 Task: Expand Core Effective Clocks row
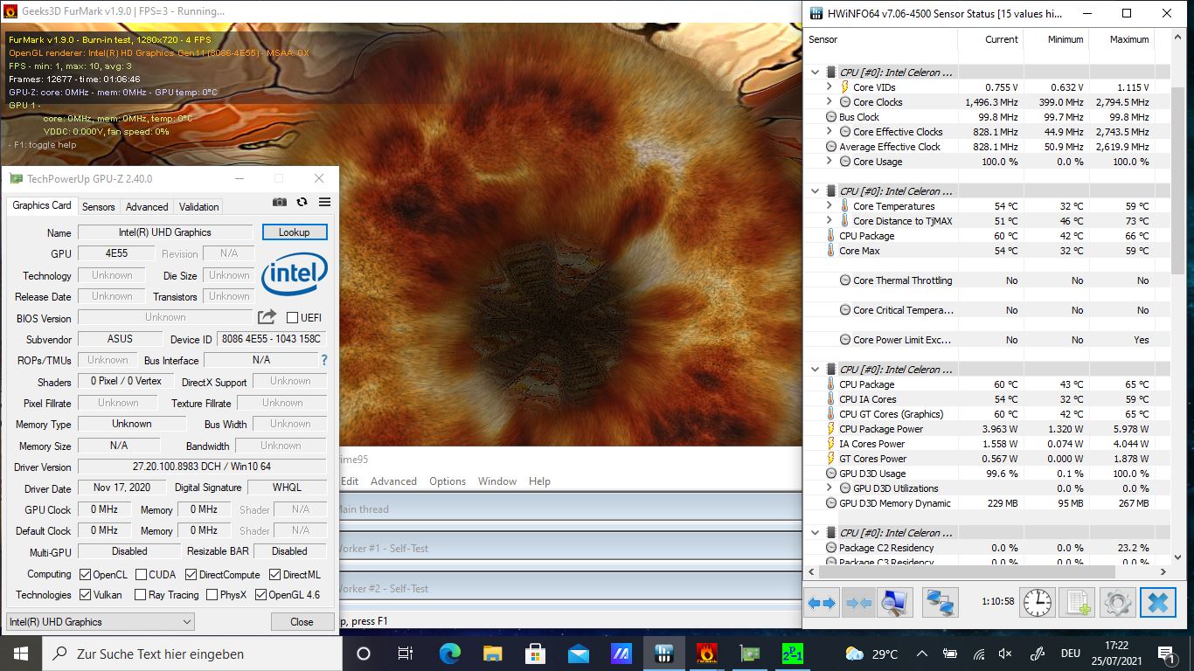click(830, 132)
